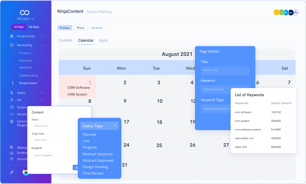Click the Add Website link
The image size is (306, 184).
(96, 28)
